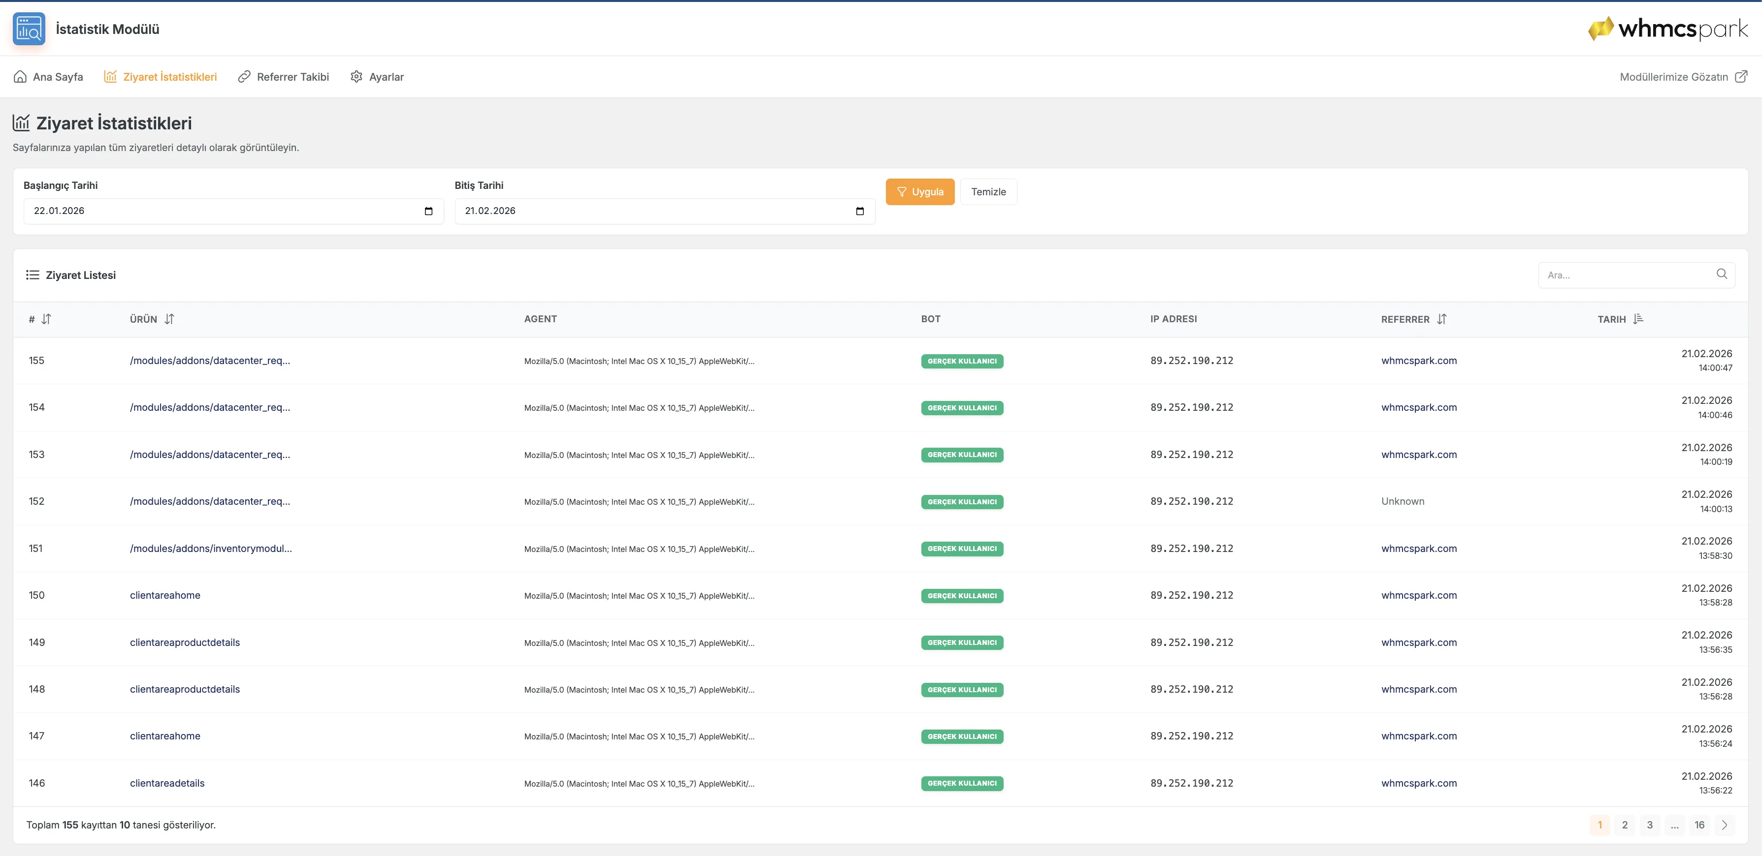Viewport: 1762px width, 856px height.
Task: Go to the Ana Sayfa tab
Action: tap(48, 77)
